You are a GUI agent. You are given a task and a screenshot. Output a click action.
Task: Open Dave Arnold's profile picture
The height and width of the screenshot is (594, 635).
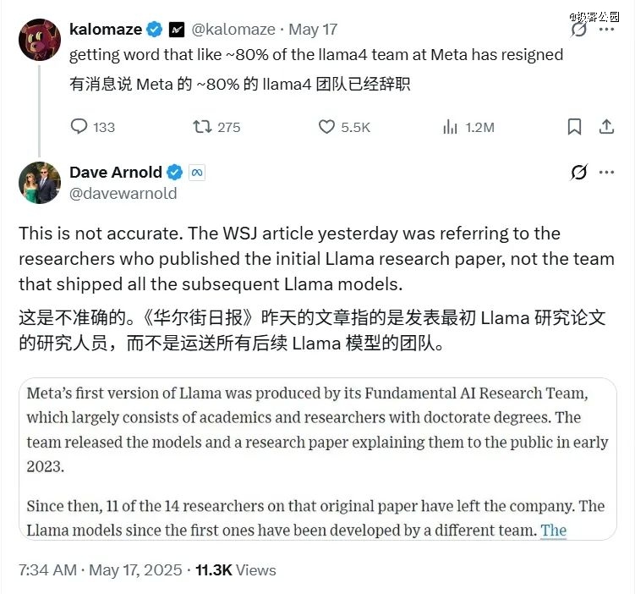[39, 183]
